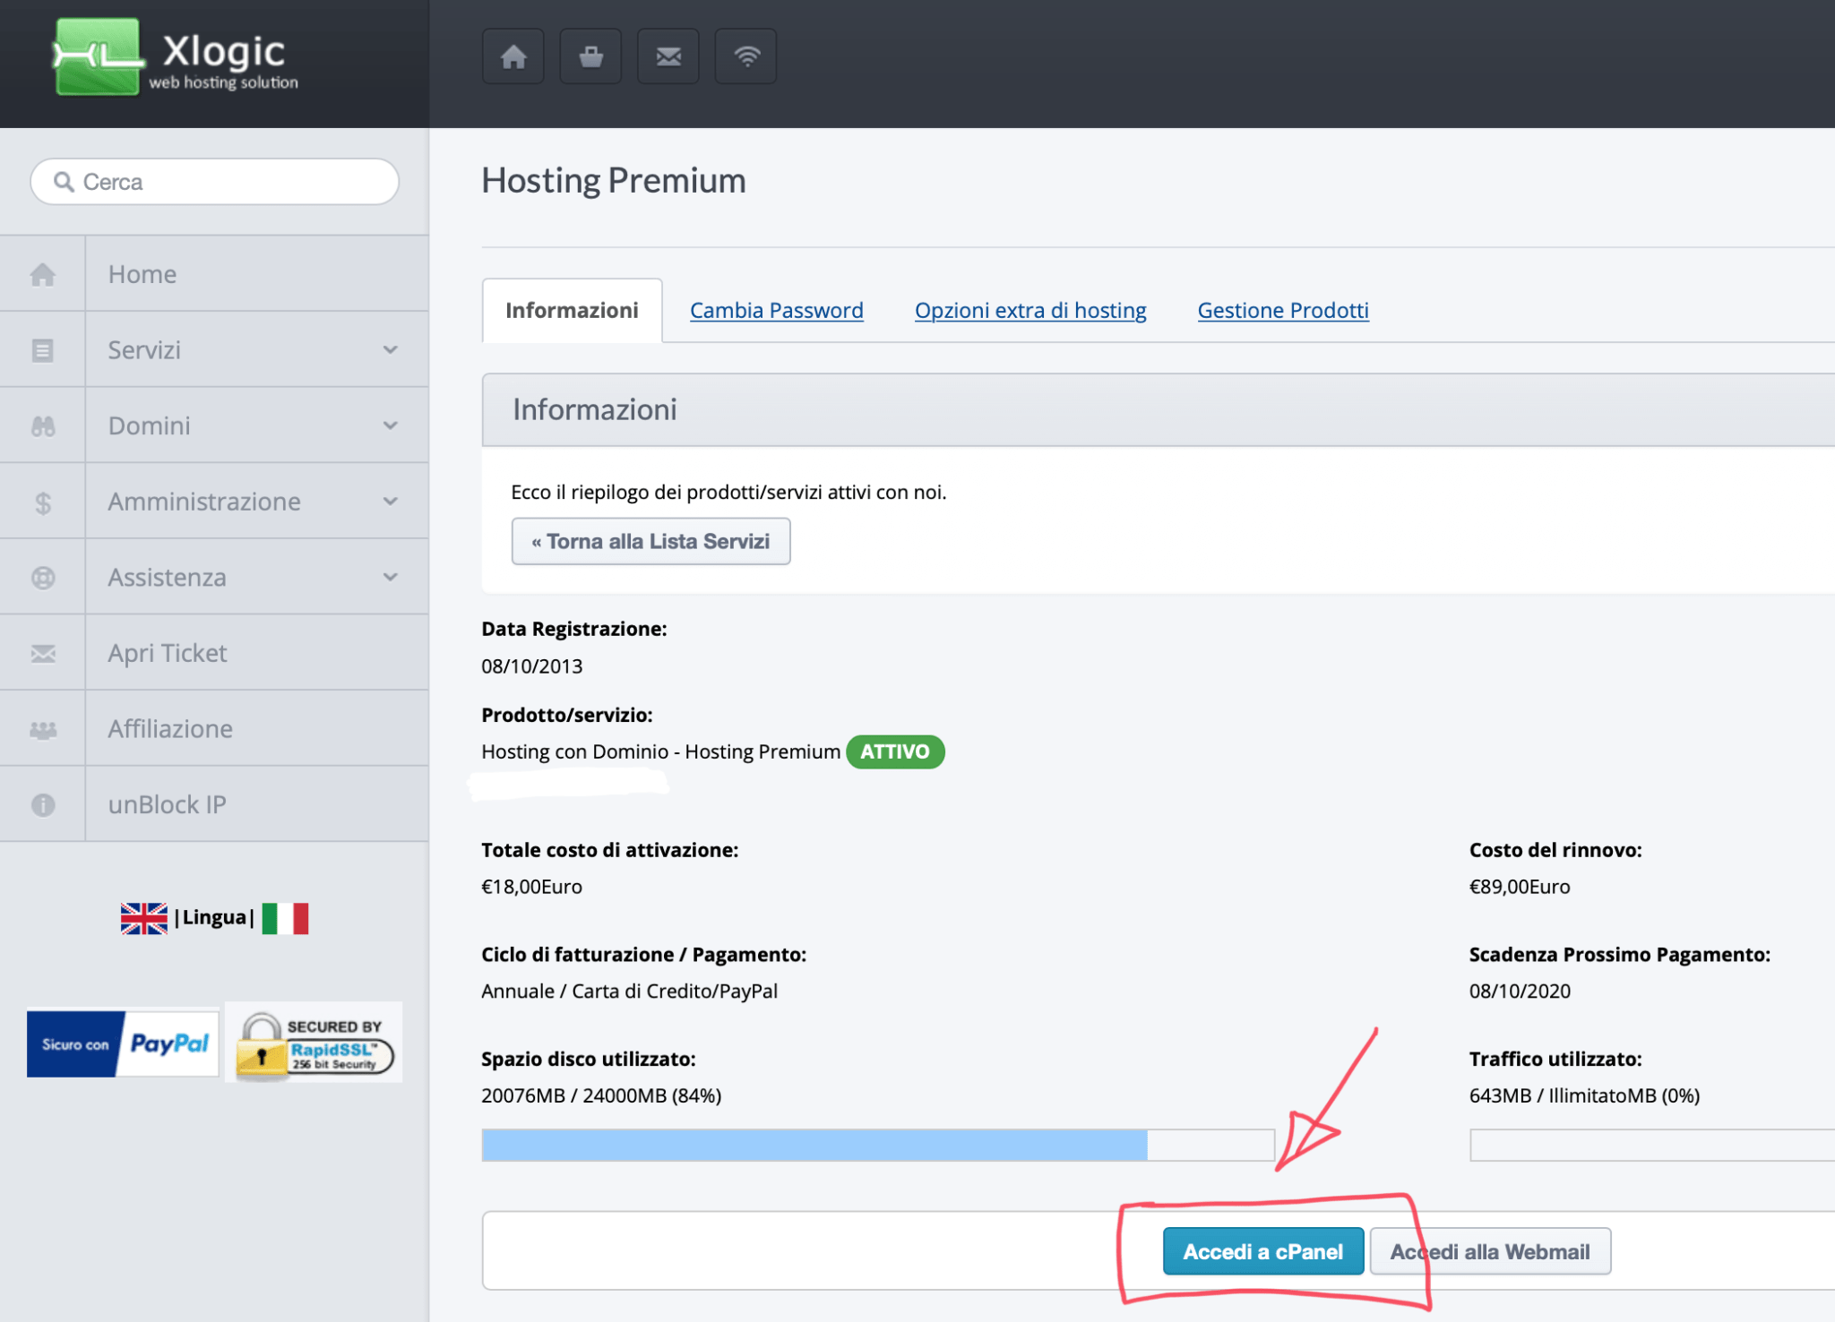Switch to the Cambia Password tab

point(776,310)
